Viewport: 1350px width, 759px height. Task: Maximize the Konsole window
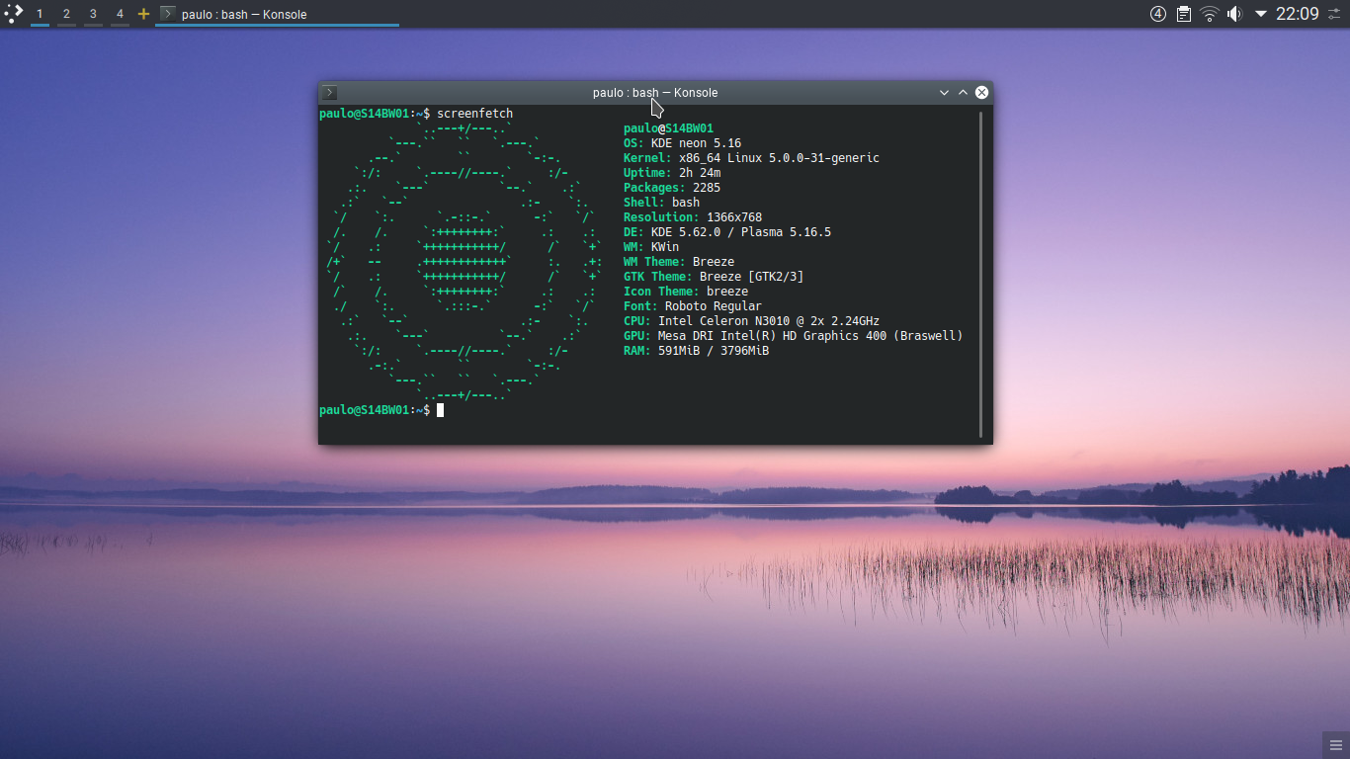pos(963,93)
